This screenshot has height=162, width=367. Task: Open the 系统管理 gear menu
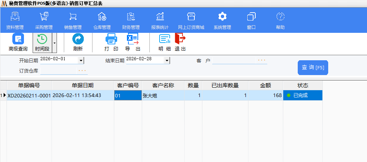(222, 21)
